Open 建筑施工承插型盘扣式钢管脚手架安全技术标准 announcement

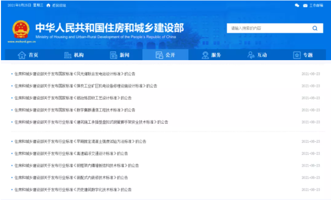click(91, 122)
